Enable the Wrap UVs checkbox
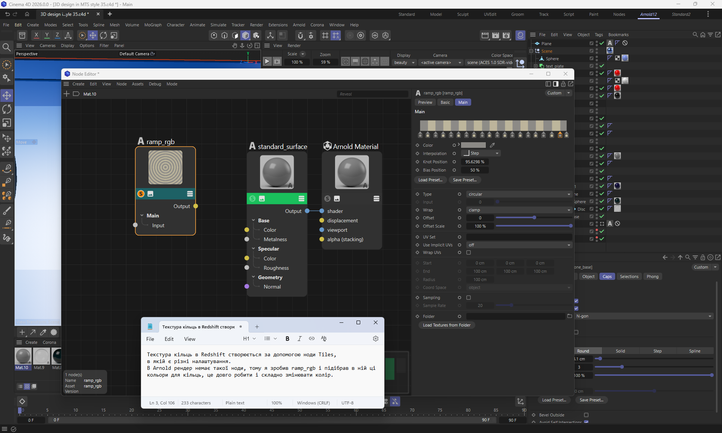Image resolution: width=722 pixels, height=433 pixels. tap(469, 253)
